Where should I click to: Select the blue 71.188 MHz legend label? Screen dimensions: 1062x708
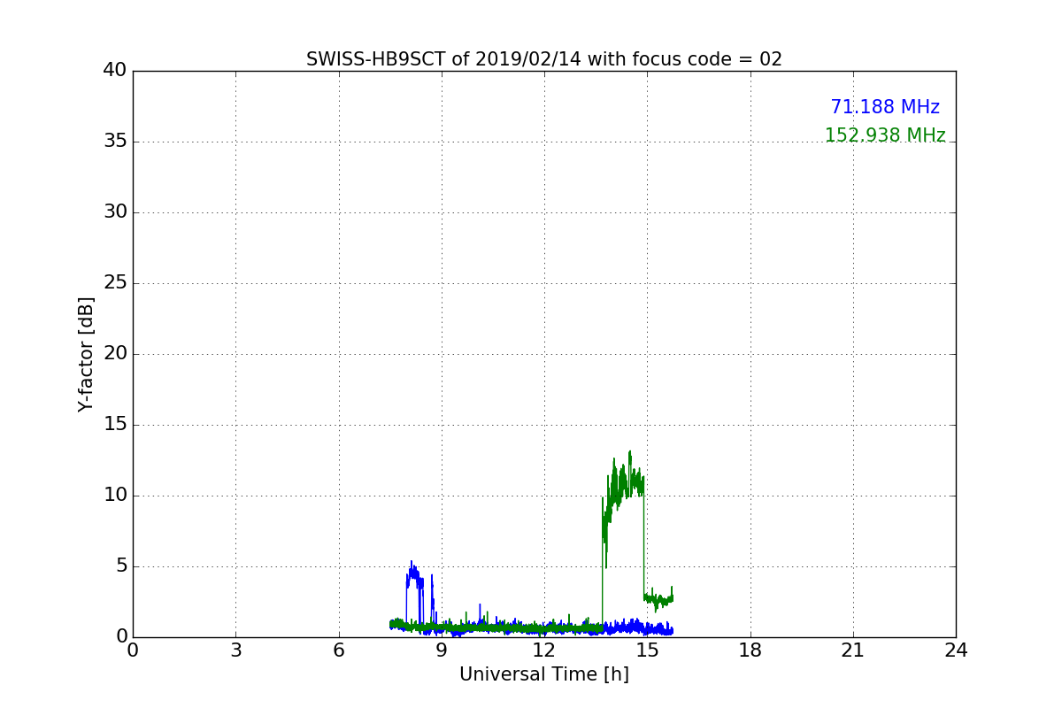click(885, 107)
